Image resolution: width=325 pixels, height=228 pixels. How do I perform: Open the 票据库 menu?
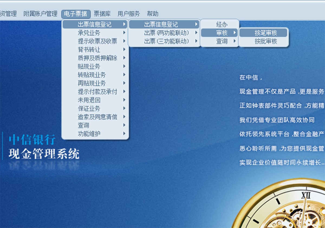pos(102,14)
